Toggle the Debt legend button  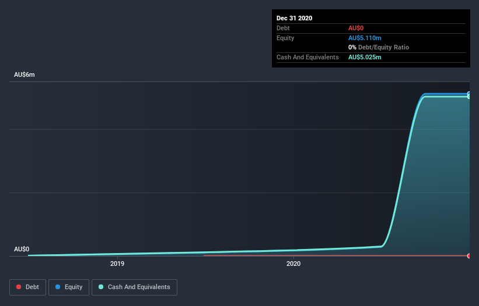27,287
